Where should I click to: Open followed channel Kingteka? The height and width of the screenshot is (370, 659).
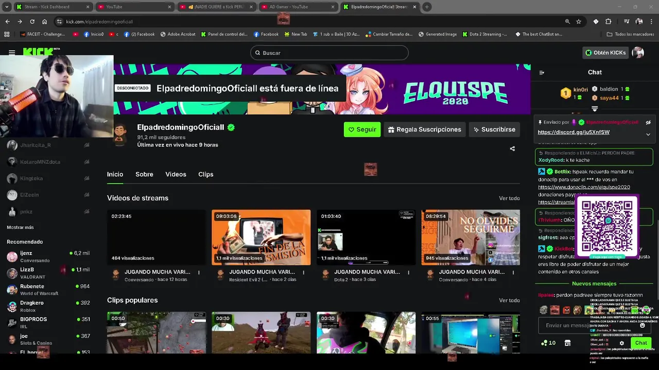(x=48, y=178)
